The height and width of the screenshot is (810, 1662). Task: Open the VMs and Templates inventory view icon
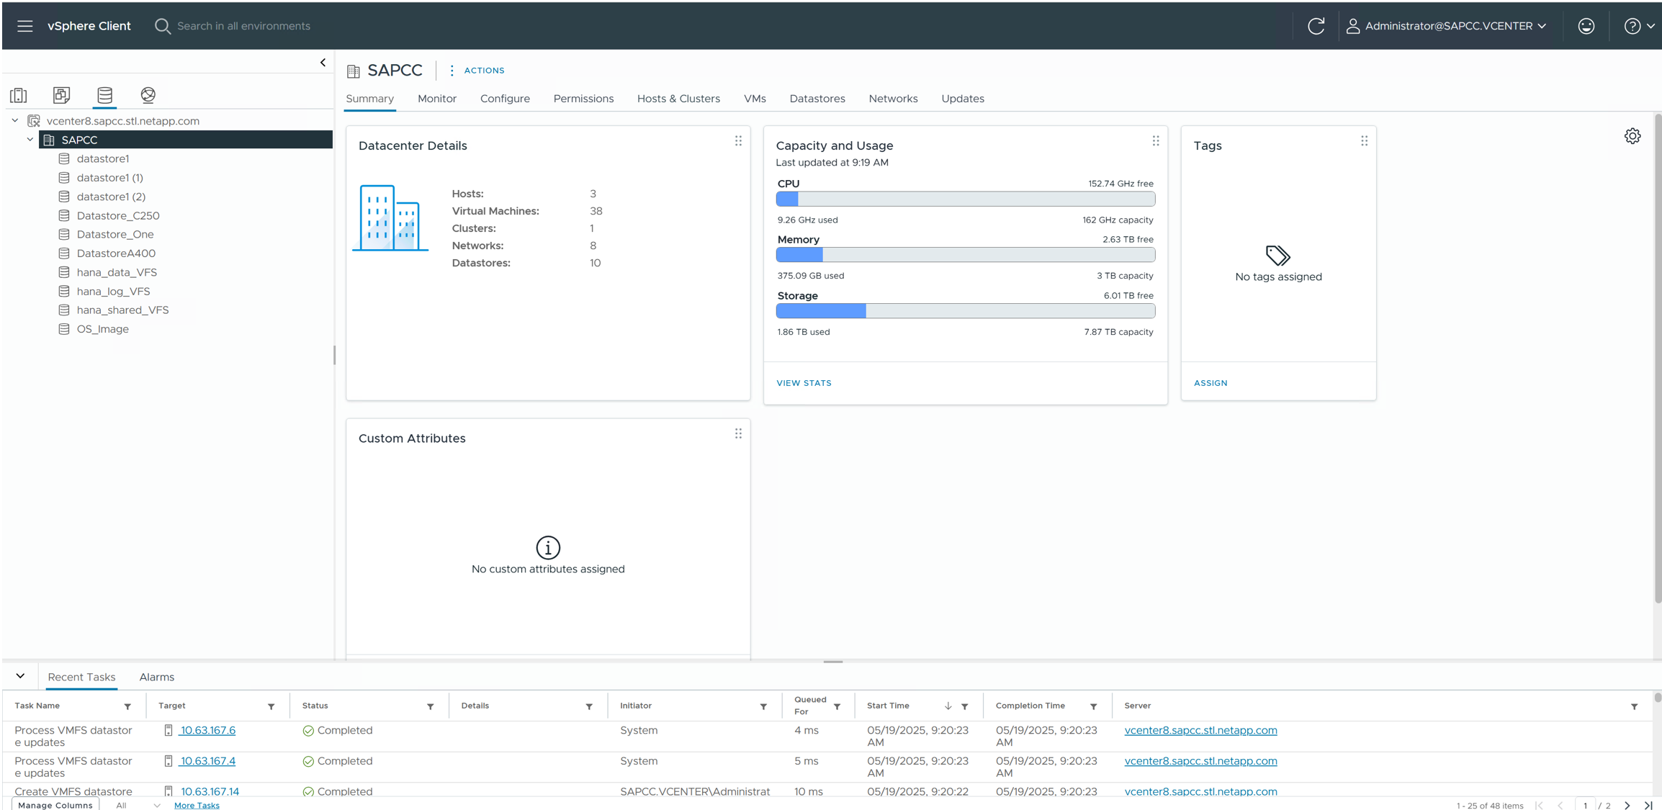coord(62,95)
